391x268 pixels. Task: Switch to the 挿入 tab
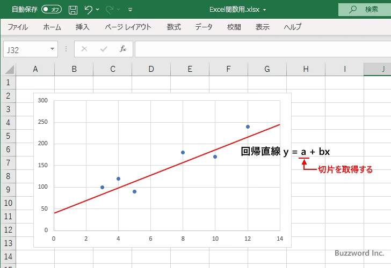coord(83,27)
